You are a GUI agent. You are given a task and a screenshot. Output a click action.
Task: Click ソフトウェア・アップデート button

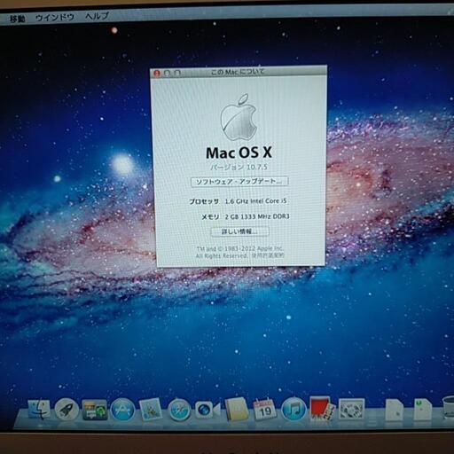(x=239, y=182)
